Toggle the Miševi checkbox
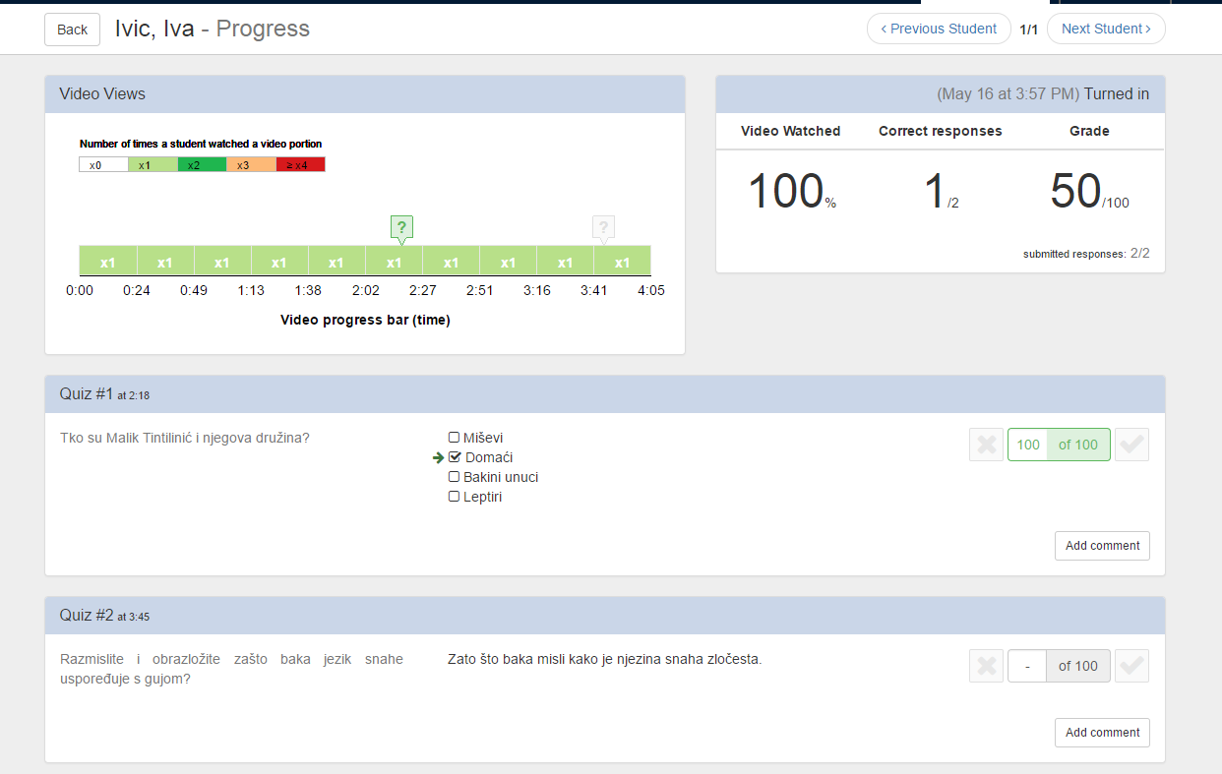 pos(454,438)
